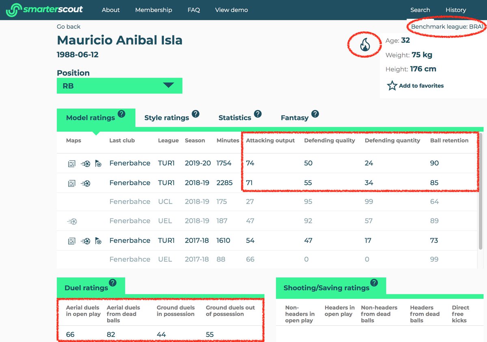The width and height of the screenshot is (487, 342).
Task: Open the moving ball map icon for 2017-18 TUR1
Action: [x=85, y=241]
